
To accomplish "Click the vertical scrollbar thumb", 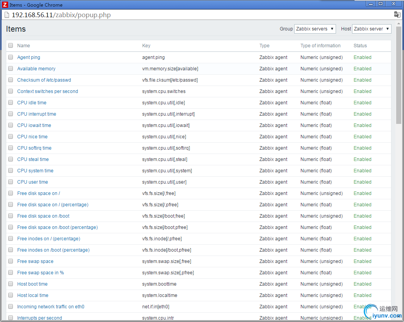I will [x=399, y=75].
